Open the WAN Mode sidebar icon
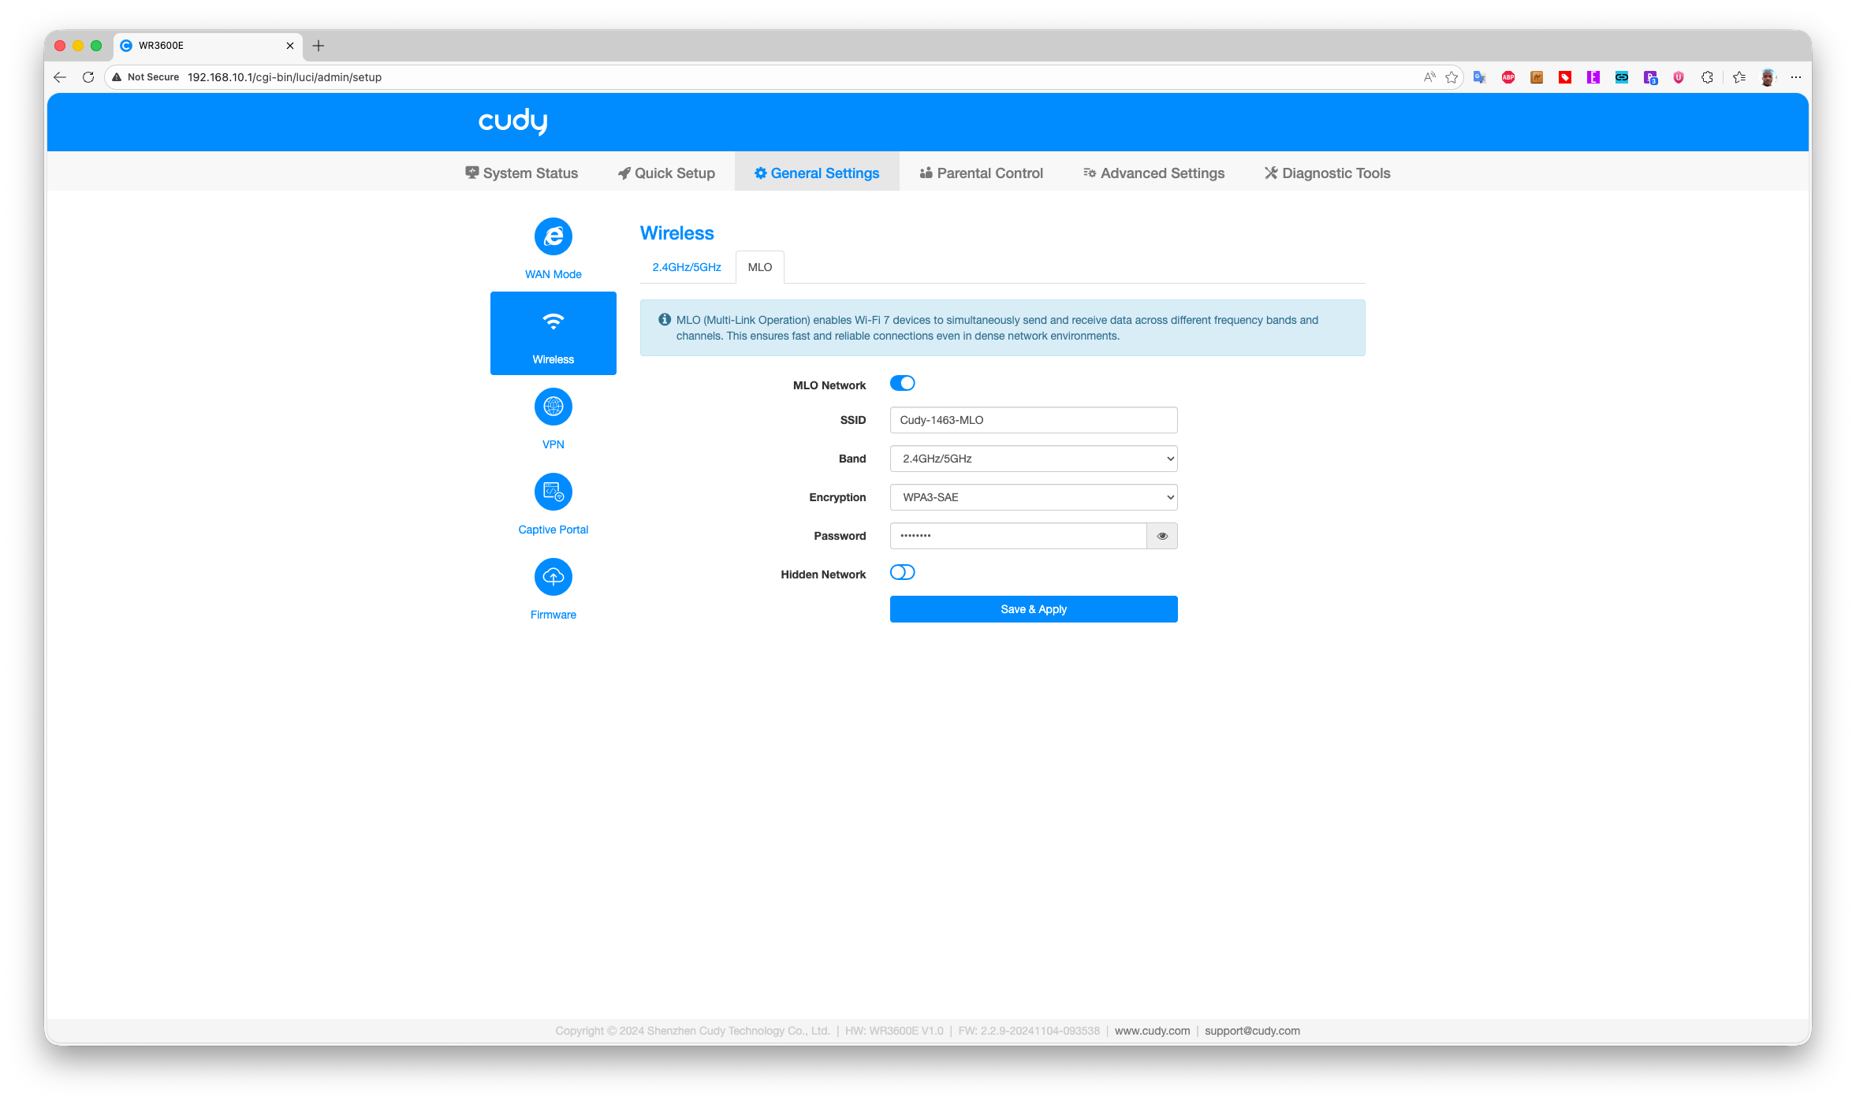Viewport: 1856px width, 1104px height. 553,236
